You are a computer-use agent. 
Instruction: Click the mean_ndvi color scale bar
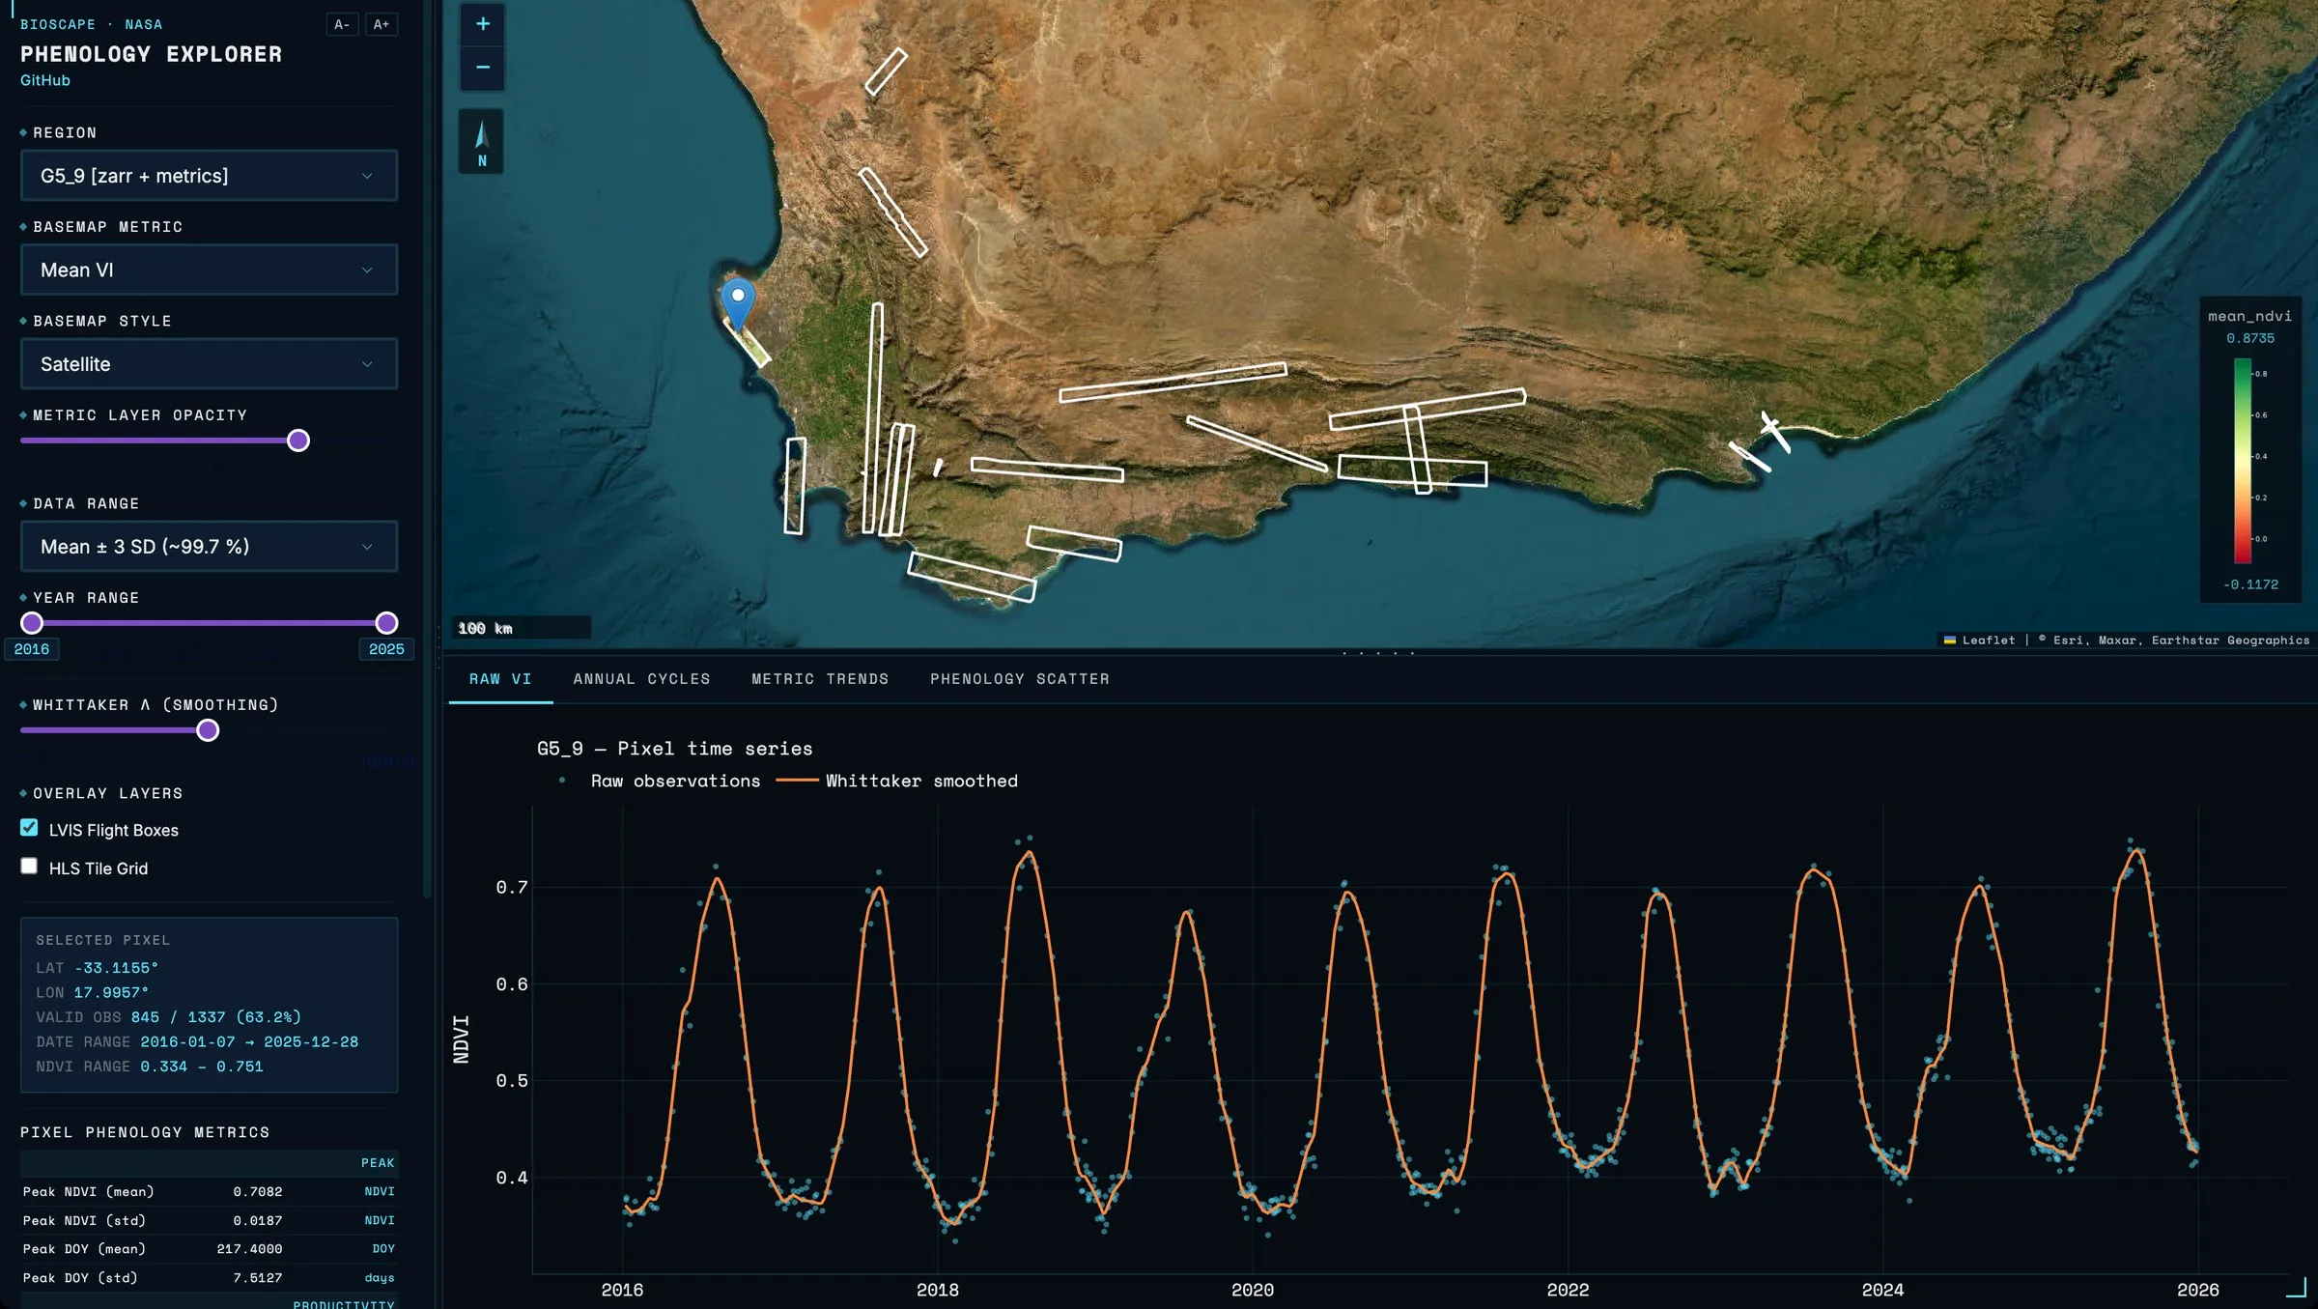coord(2243,461)
